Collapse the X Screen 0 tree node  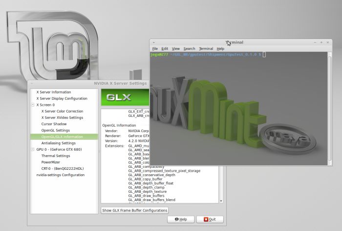(33, 105)
